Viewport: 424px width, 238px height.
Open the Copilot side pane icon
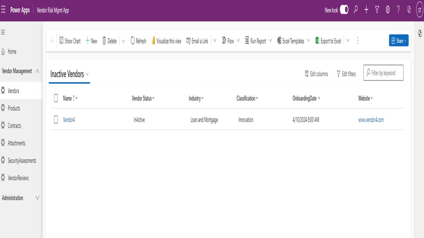pyautogui.click(x=420, y=33)
